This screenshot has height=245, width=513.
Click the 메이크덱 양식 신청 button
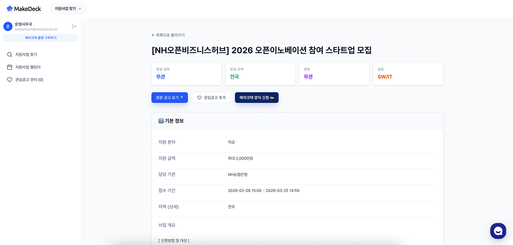point(256,97)
